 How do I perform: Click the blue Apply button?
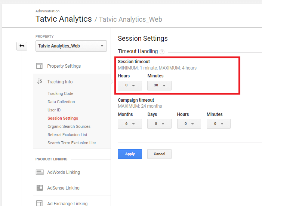pyautogui.click(x=130, y=154)
